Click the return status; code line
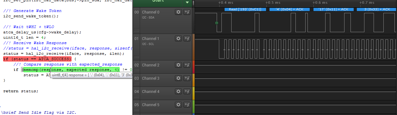This screenshot has width=397, height=115. coord(21,91)
